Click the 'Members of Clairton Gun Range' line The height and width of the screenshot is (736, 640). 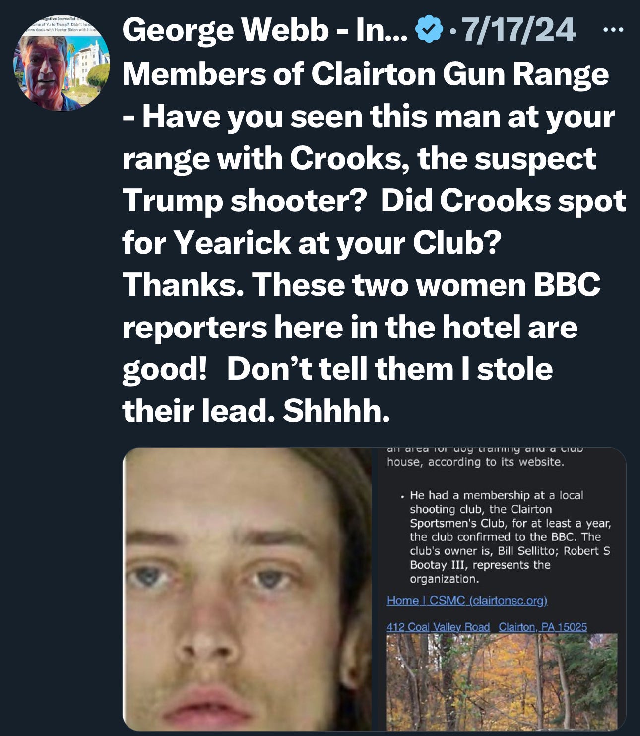pos(366,74)
